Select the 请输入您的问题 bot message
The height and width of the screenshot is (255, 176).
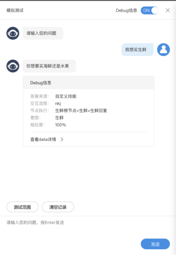[x=43, y=33]
